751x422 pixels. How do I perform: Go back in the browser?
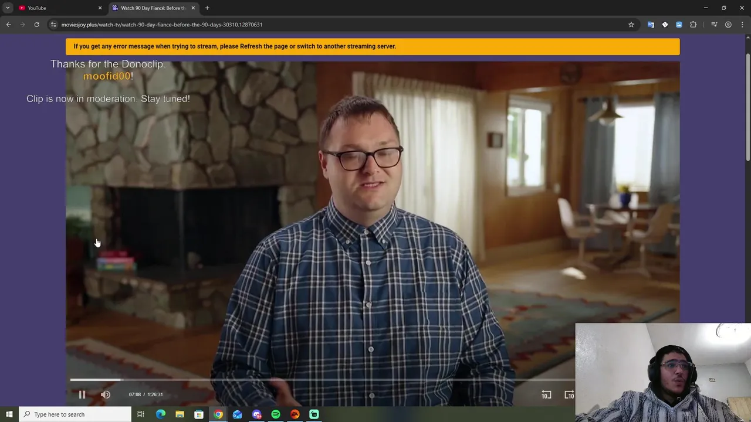(x=8, y=25)
